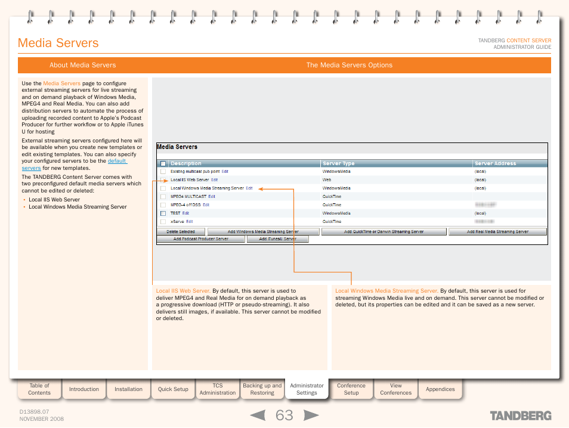Edit the MPEG-4 off DSS entry
569x428 pixels.
point(206,205)
